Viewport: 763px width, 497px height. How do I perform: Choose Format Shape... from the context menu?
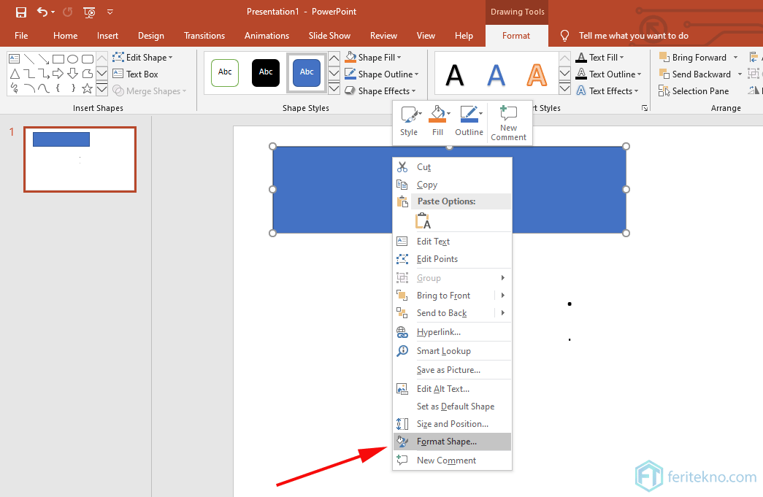452,442
